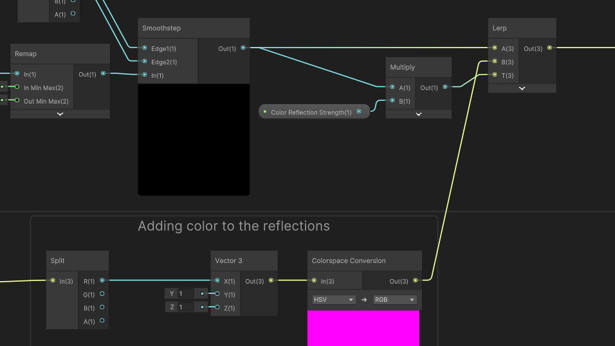The width and height of the screenshot is (615, 346).
Task: Select the Smoothstep node title
Action: tap(161, 28)
